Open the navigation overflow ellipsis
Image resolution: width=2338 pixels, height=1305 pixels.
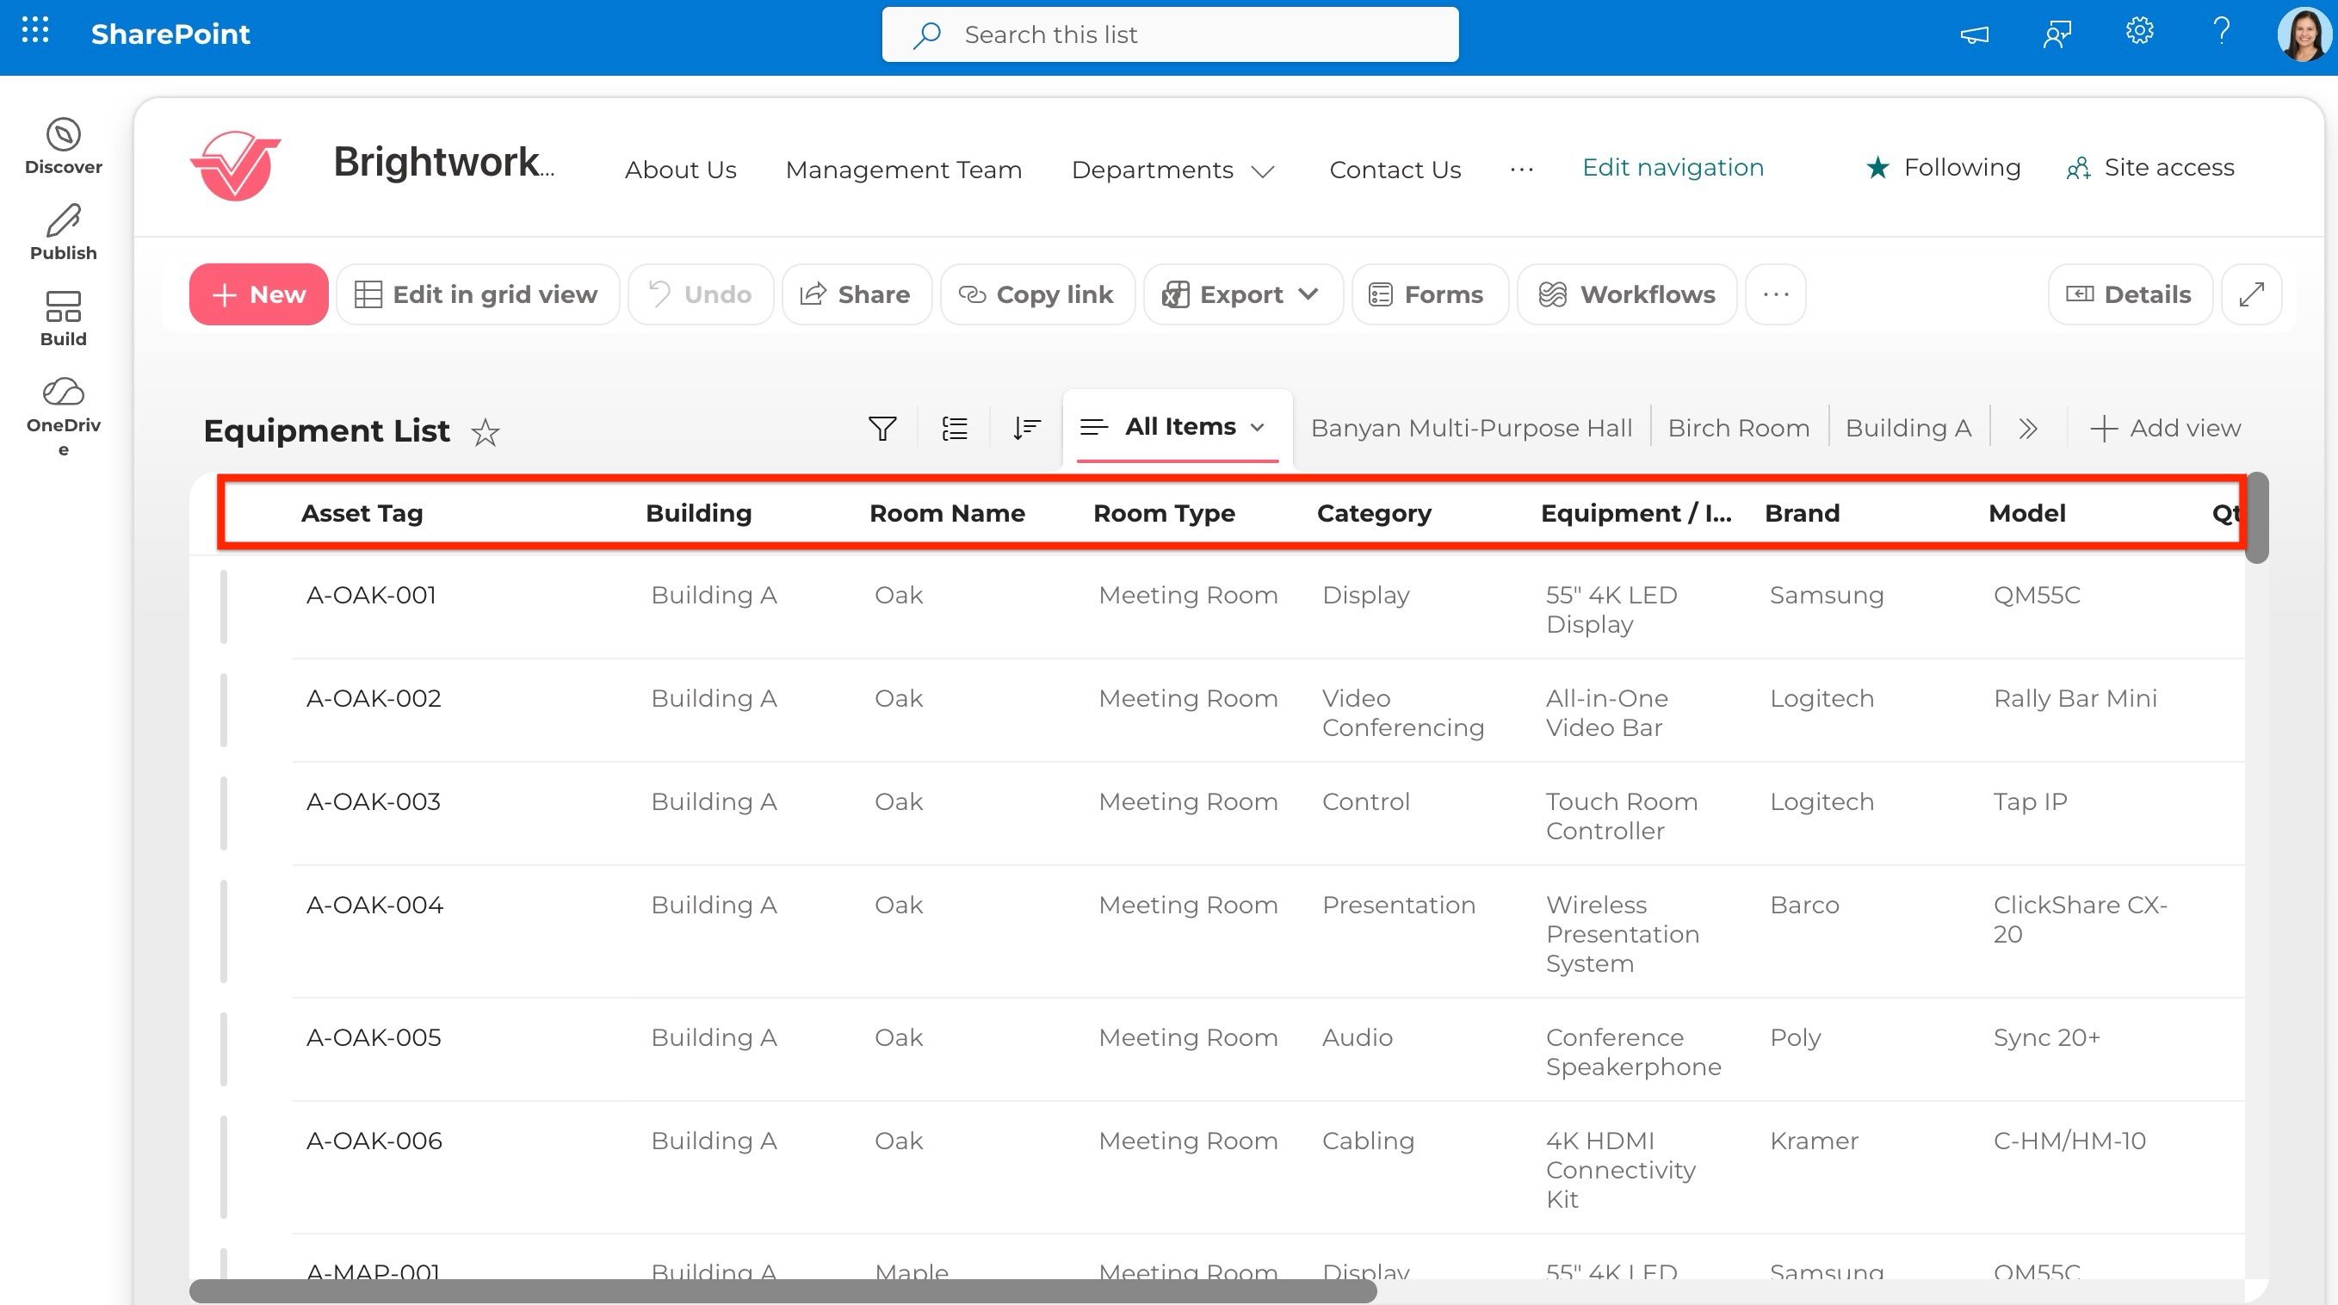(1522, 169)
